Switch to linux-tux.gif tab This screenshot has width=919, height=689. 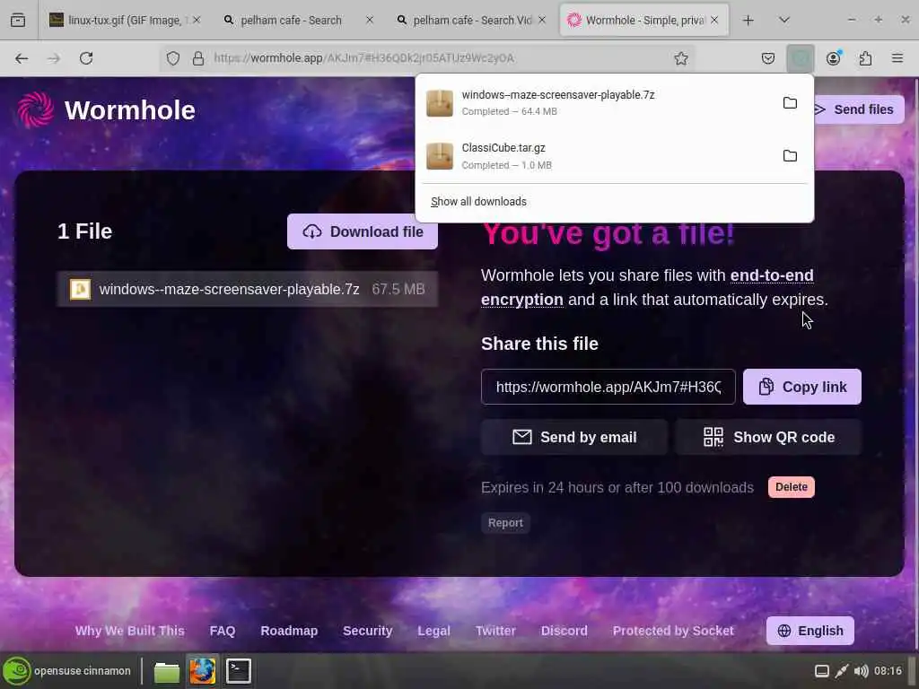124,20
